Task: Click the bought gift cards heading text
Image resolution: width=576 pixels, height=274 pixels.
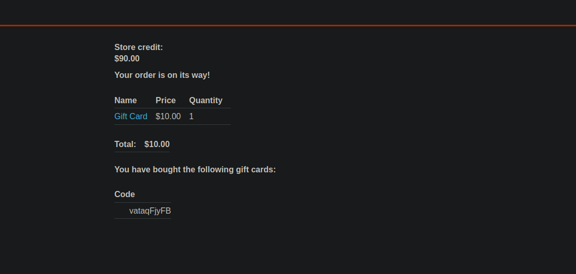Action: (x=195, y=170)
